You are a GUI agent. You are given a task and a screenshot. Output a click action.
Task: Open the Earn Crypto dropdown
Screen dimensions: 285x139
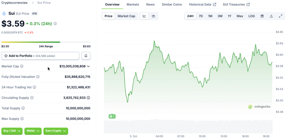[56, 131]
